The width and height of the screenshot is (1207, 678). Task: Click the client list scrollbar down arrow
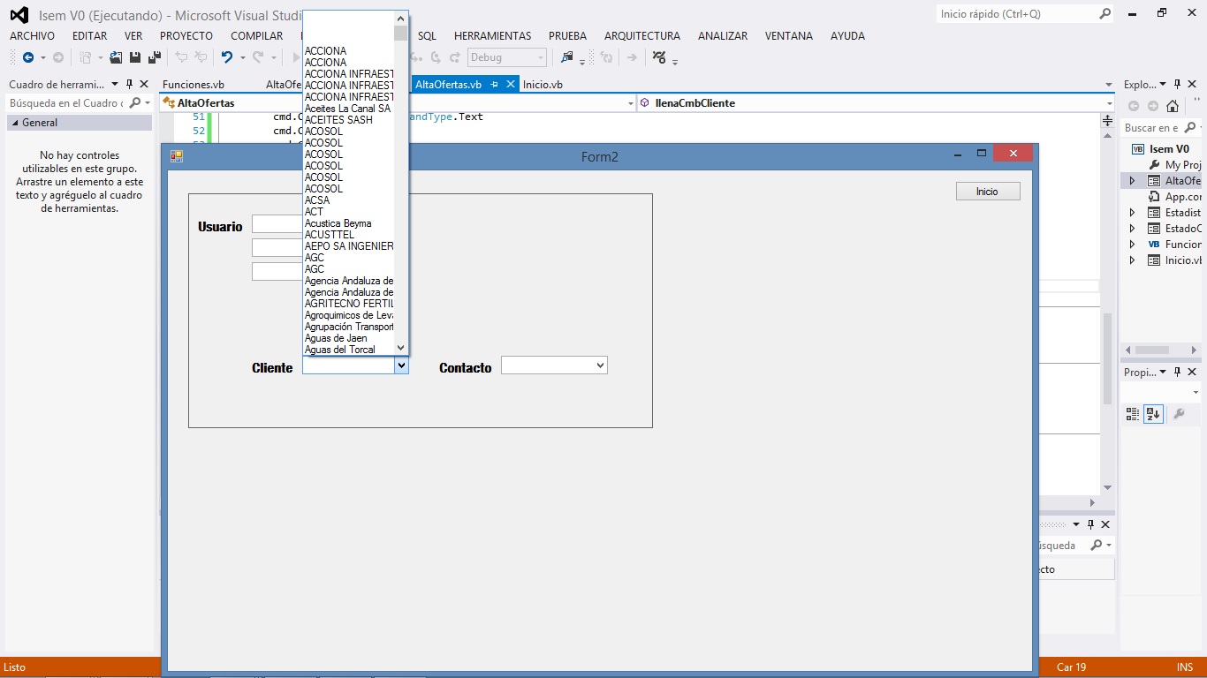pyautogui.click(x=401, y=348)
